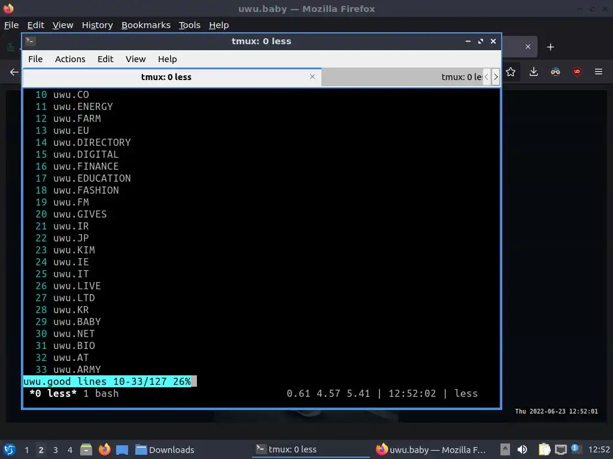
Task: Click line 23 uwu.KIM in terminal
Action: coord(65,250)
